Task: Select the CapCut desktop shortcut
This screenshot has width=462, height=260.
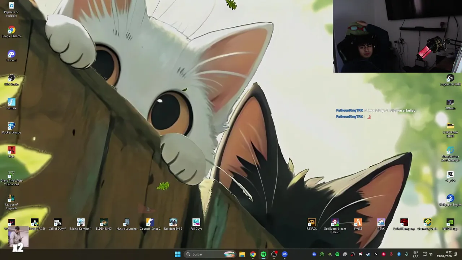Action: 450,177
